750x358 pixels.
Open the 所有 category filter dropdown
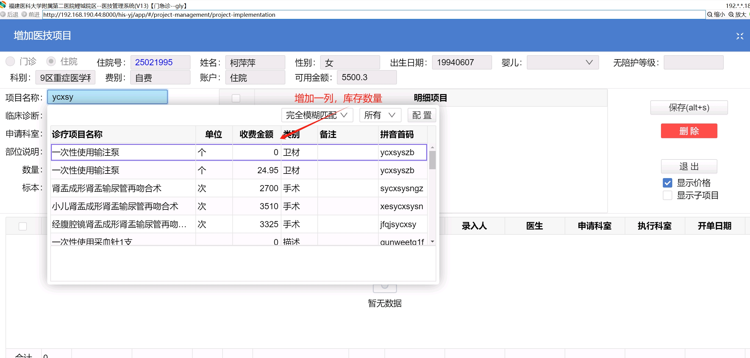(380, 115)
